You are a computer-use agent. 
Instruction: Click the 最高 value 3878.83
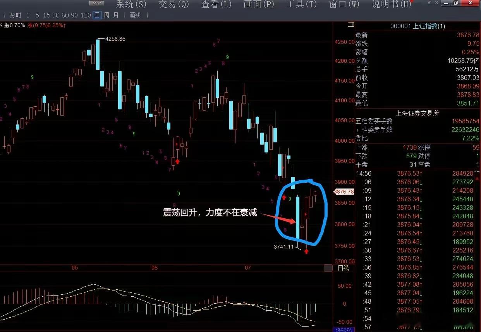coord(468,95)
